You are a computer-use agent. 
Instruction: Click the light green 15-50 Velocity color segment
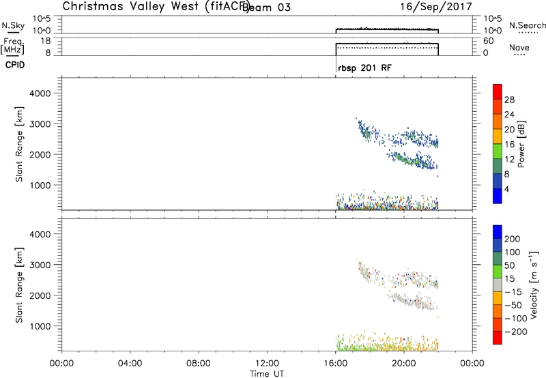tap(498, 272)
